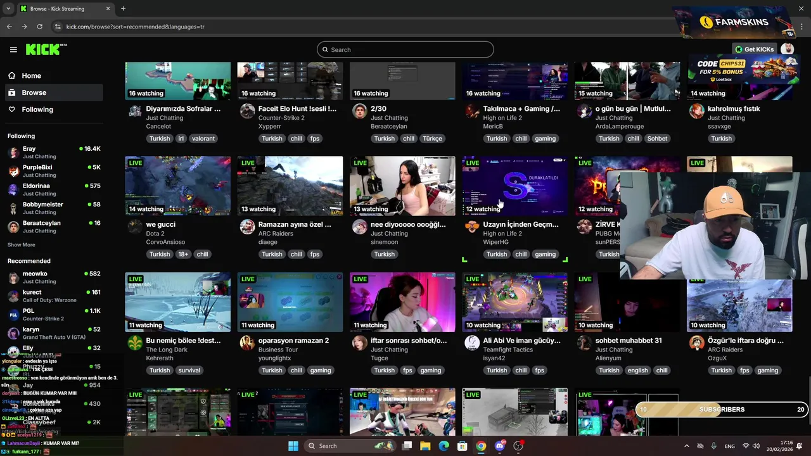Viewport: 811px width, 456px height.
Task: Click the Farmskins banner ad
Action: (x=735, y=22)
